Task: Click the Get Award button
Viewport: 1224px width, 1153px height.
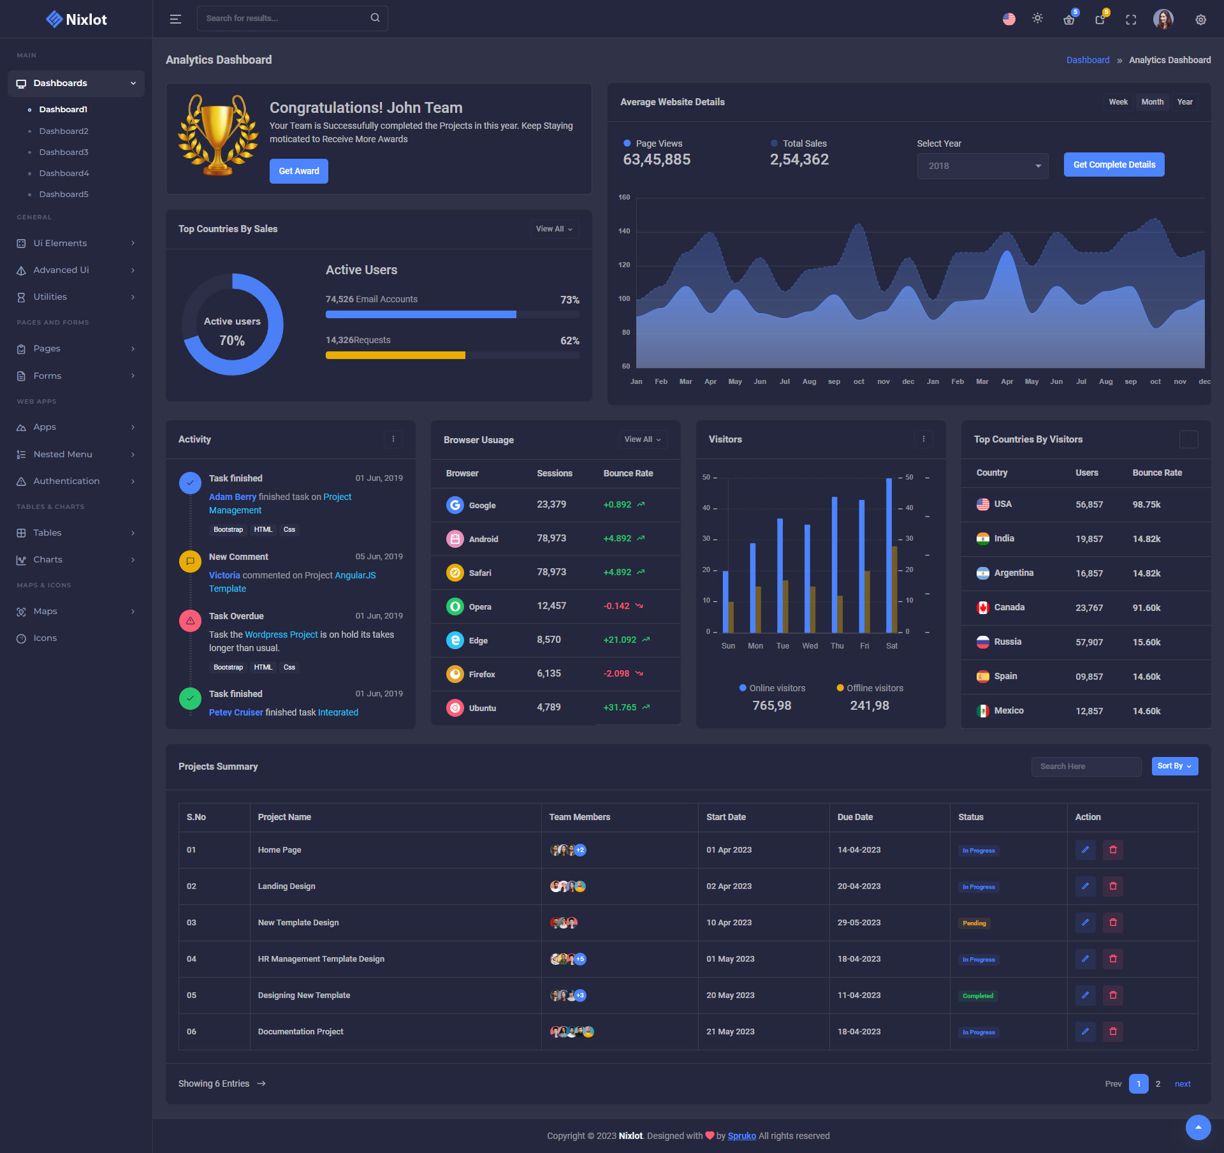Action: (x=298, y=171)
